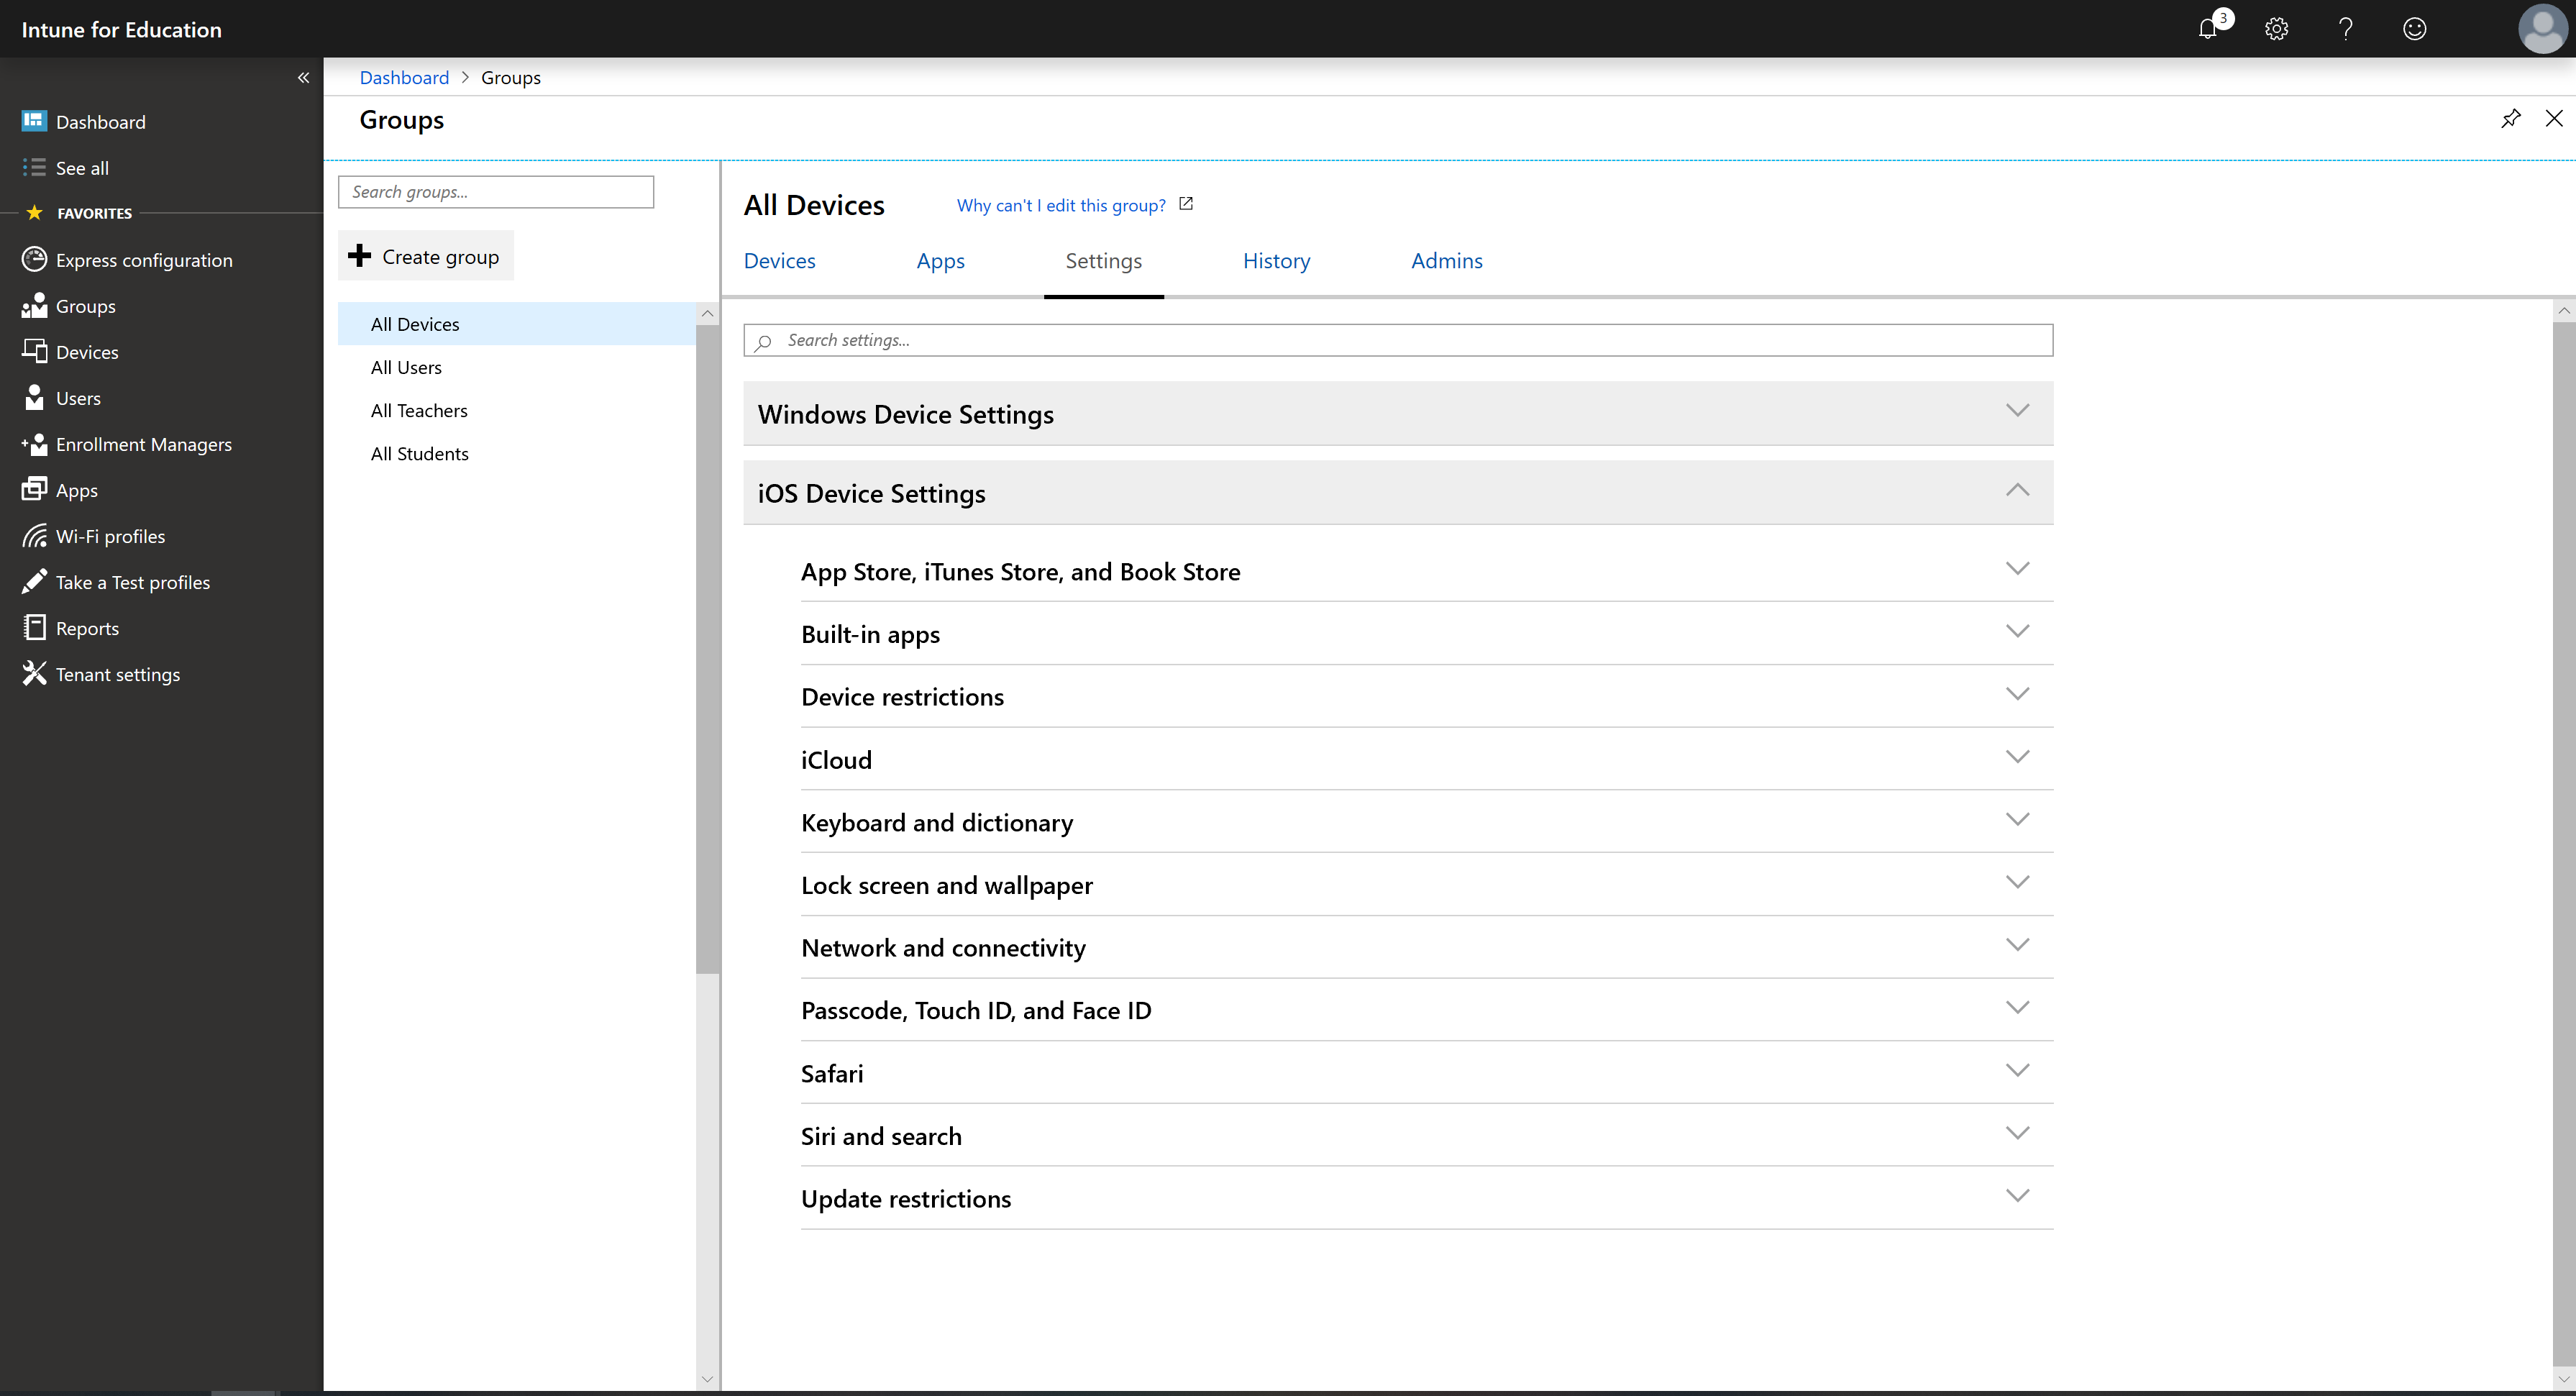
Task: Expand the Windows Device Settings section
Action: 1397,413
